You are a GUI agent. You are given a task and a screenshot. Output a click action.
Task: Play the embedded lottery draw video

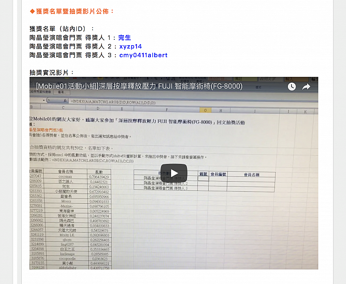tap(174, 173)
